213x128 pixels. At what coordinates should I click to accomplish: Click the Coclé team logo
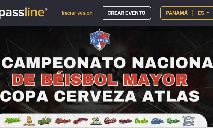[110, 121]
